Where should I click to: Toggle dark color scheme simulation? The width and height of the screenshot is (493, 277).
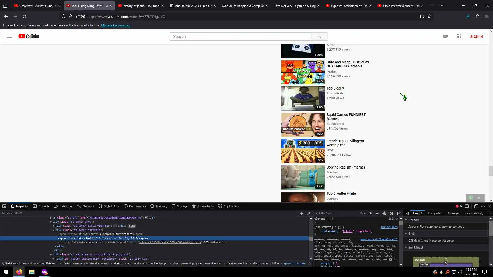coord(391,213)
